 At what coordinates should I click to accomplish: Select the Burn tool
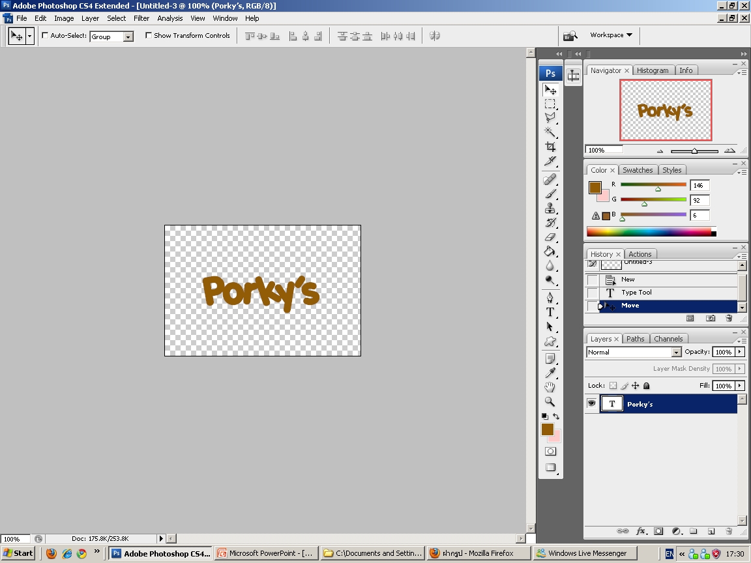pyautogui.click(x=550, y=280)
